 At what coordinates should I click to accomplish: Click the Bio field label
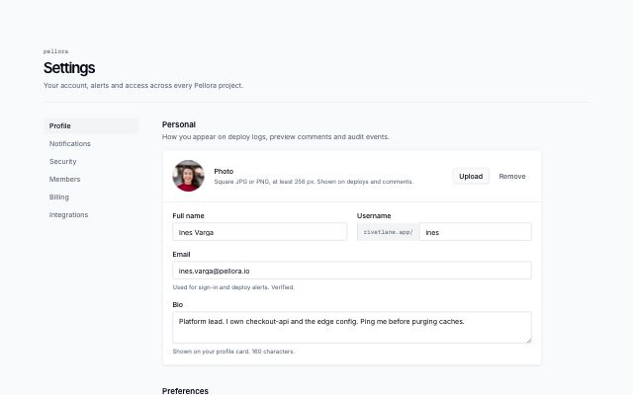coord(178,305)
